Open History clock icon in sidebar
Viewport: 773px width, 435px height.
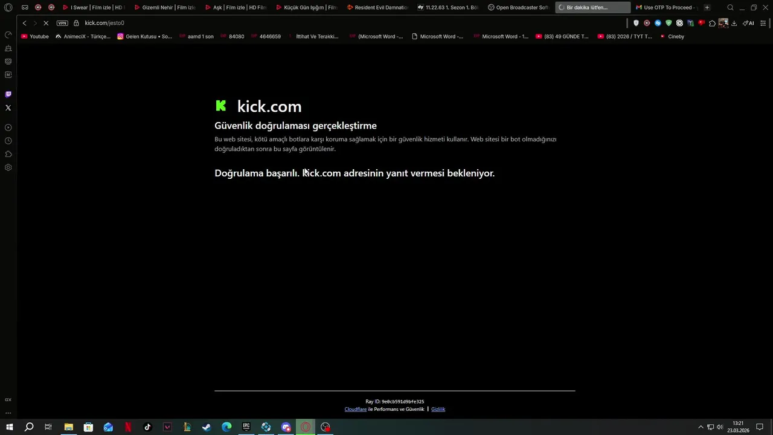click(8, 141)
